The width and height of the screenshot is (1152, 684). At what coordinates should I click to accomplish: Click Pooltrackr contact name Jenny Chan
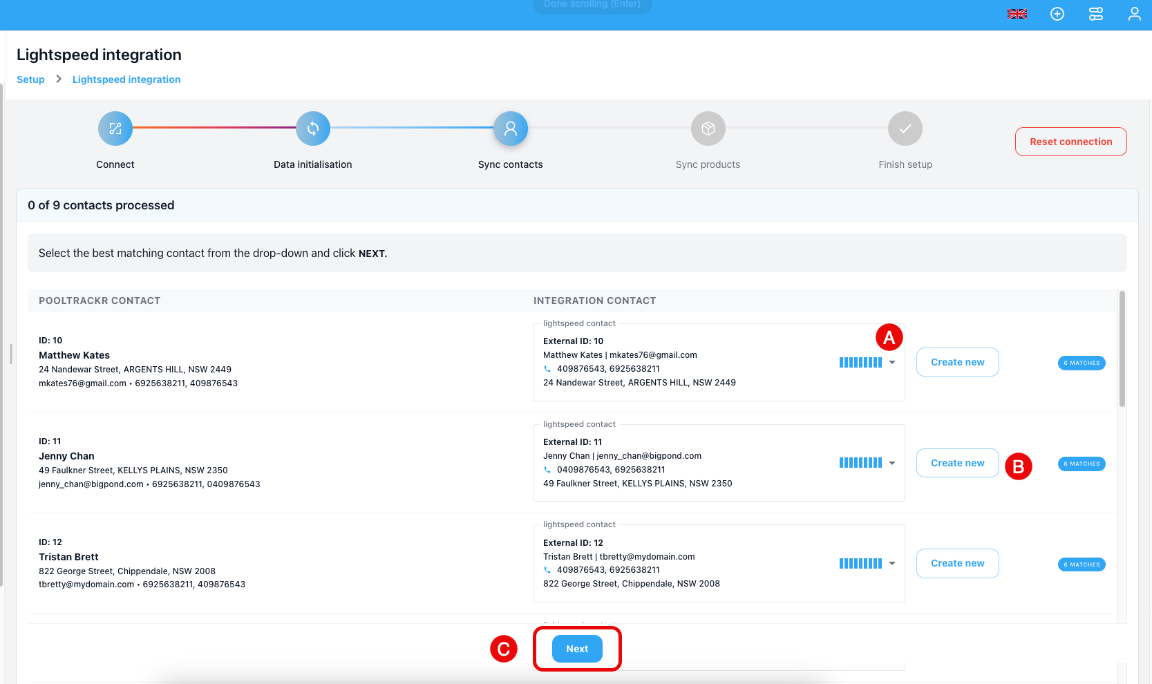[66, 456]
